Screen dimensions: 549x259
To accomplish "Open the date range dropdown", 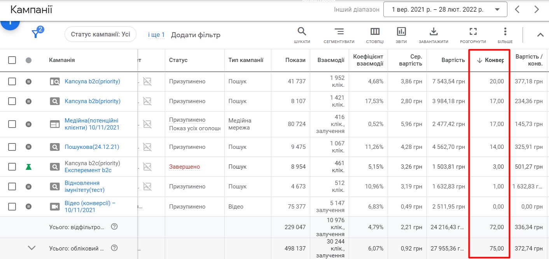I will (445, 10).
